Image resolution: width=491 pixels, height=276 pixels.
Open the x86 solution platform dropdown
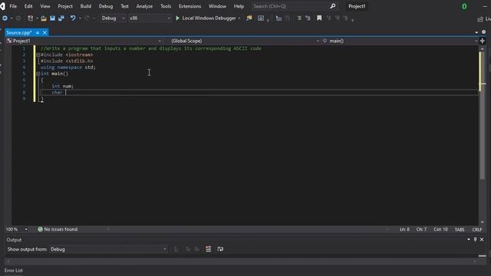coord(150,18)
